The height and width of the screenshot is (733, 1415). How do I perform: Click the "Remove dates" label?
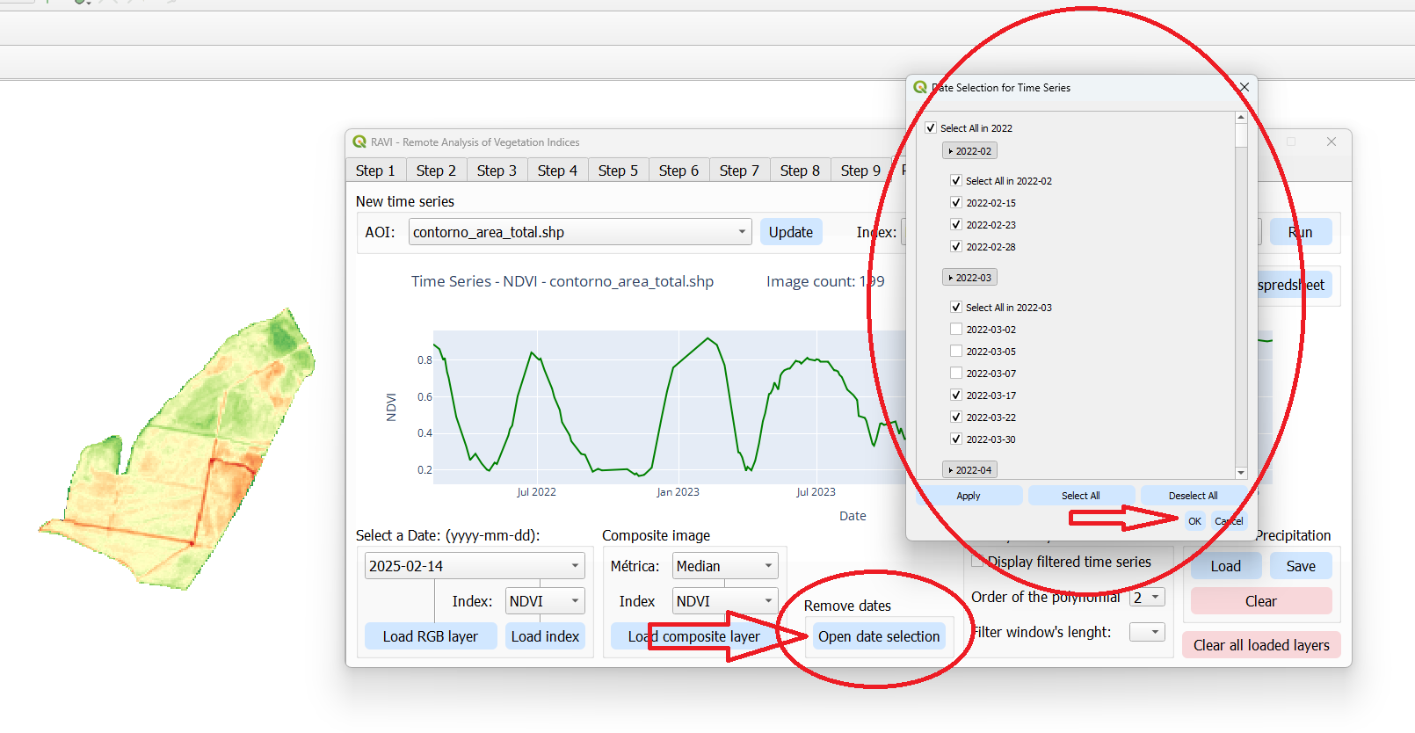(847, 606)
